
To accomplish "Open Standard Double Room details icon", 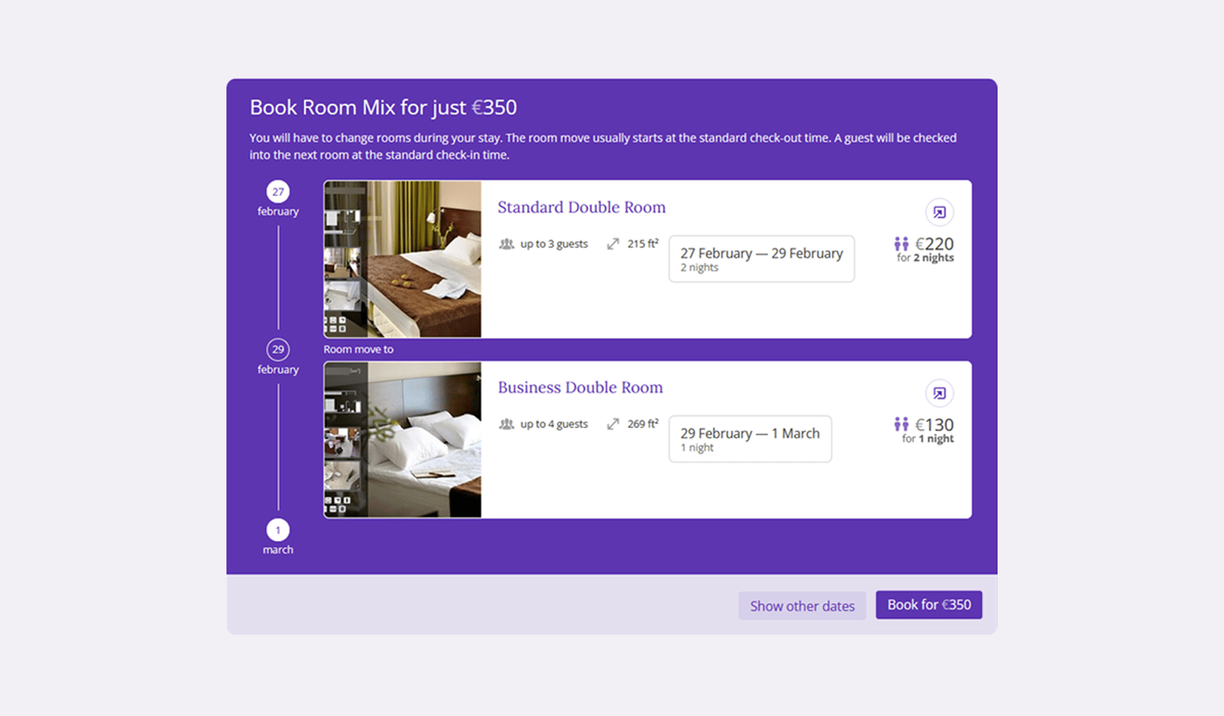I will (x=939, y=212).
